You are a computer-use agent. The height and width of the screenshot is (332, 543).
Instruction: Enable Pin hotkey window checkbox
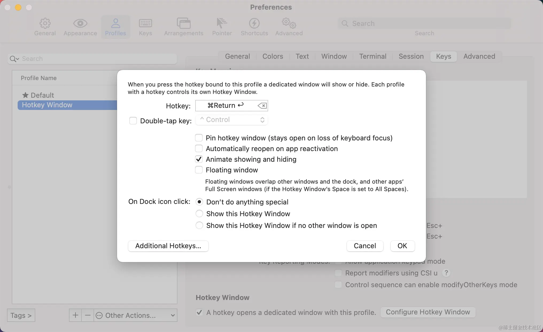199,138
